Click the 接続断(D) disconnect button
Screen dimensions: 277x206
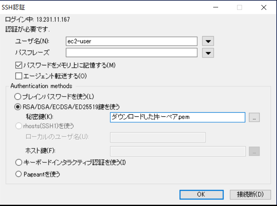pyautogui.click(x=250, y=194)
